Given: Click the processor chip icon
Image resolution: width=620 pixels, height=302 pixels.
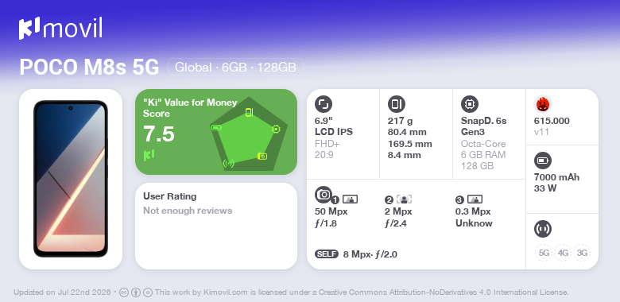Looking at the screenshot, I should [x=469, y=104].
